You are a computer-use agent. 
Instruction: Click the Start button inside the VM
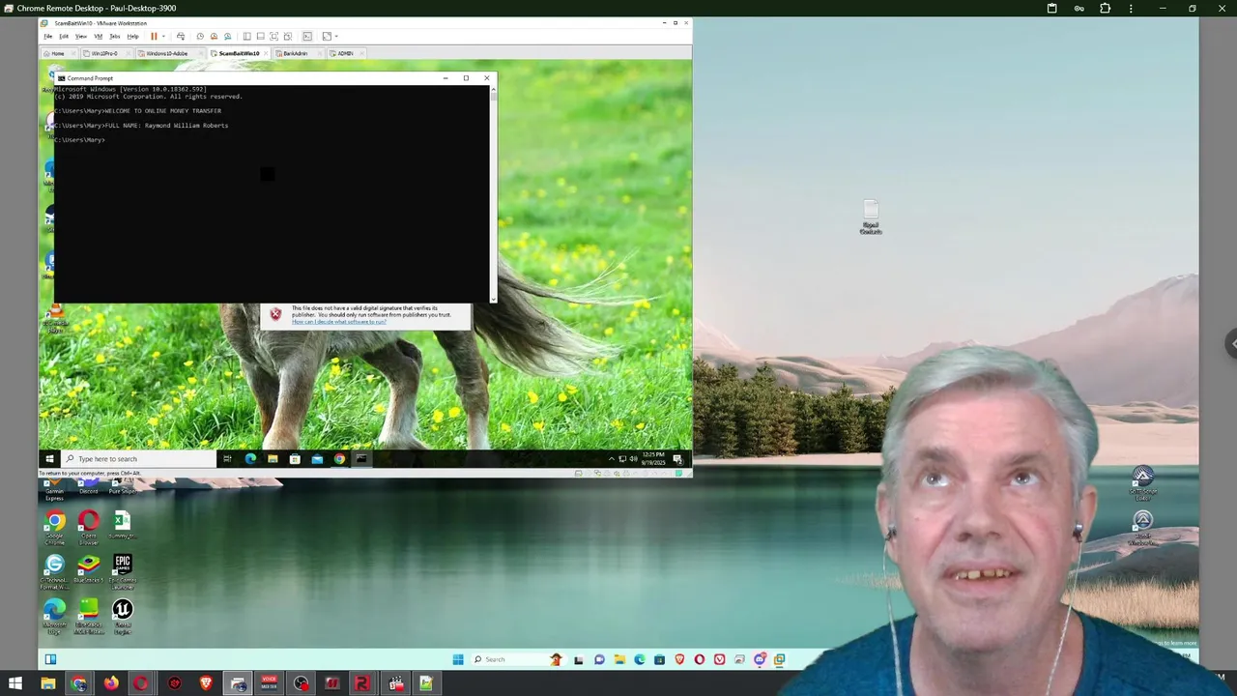pos(49,459)
